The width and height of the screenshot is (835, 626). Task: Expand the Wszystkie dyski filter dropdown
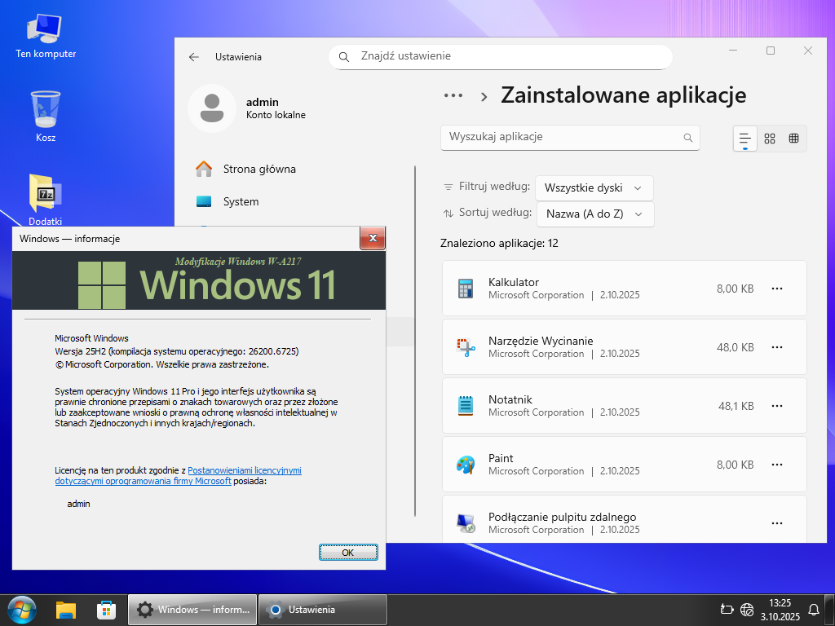[x=594, y=187]
